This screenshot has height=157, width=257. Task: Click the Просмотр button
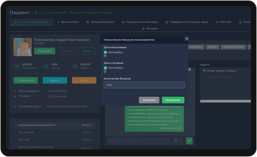point(45,51)
